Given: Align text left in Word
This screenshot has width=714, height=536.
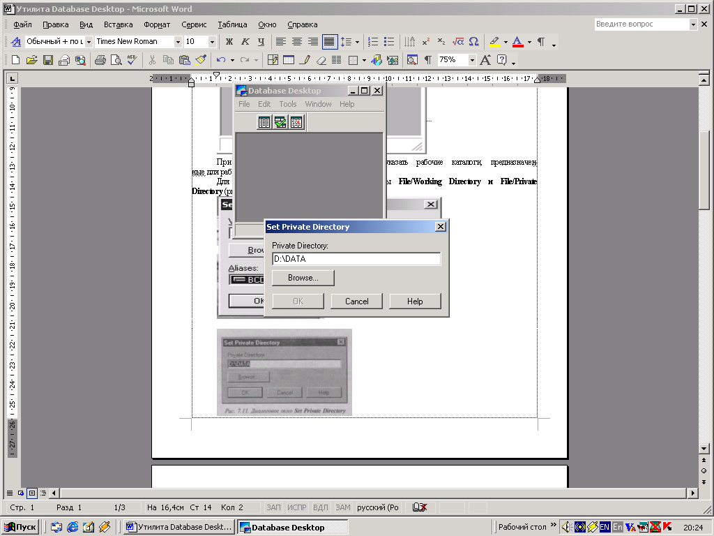Looking at the screenshot, I should [x=281, y=41].
